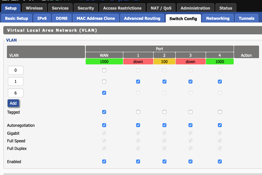The width and height of the screenshot is (262, 175).
Task: Uncheck VLAN 1 on port 4
Action: pos(220,82)
